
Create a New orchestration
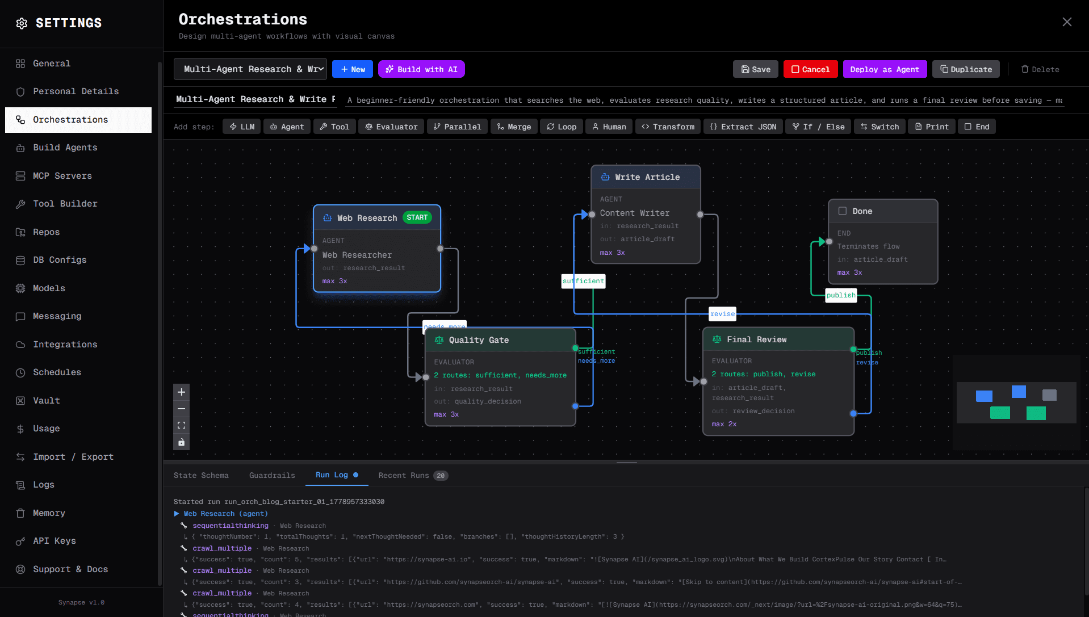[x=353, y=69]
